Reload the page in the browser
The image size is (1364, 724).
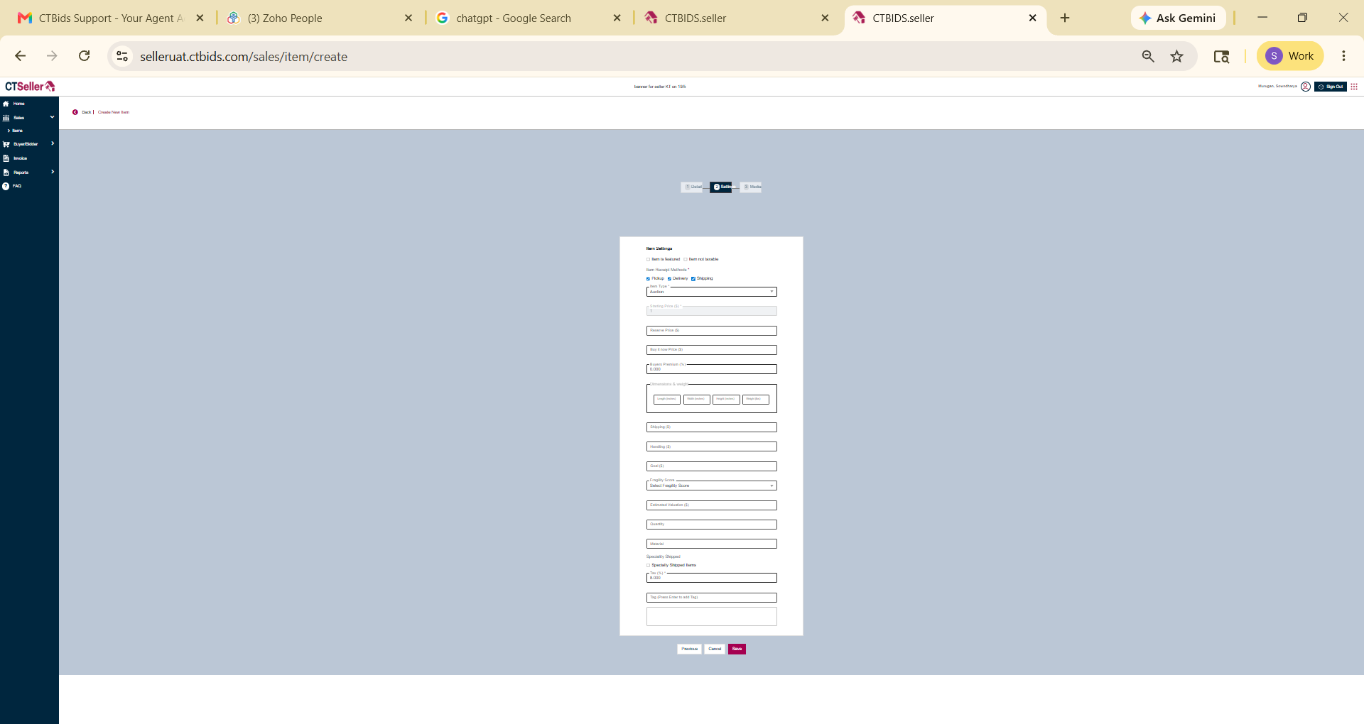pos(84,56)
